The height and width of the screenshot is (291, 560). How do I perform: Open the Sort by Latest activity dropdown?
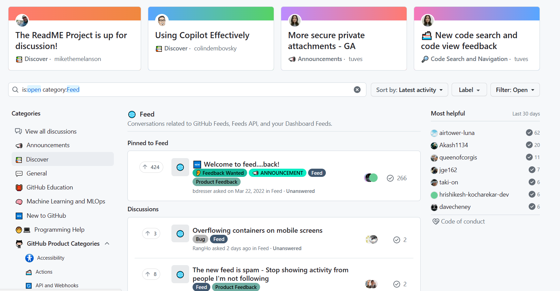pyautogui.click(x=409, y=90)
